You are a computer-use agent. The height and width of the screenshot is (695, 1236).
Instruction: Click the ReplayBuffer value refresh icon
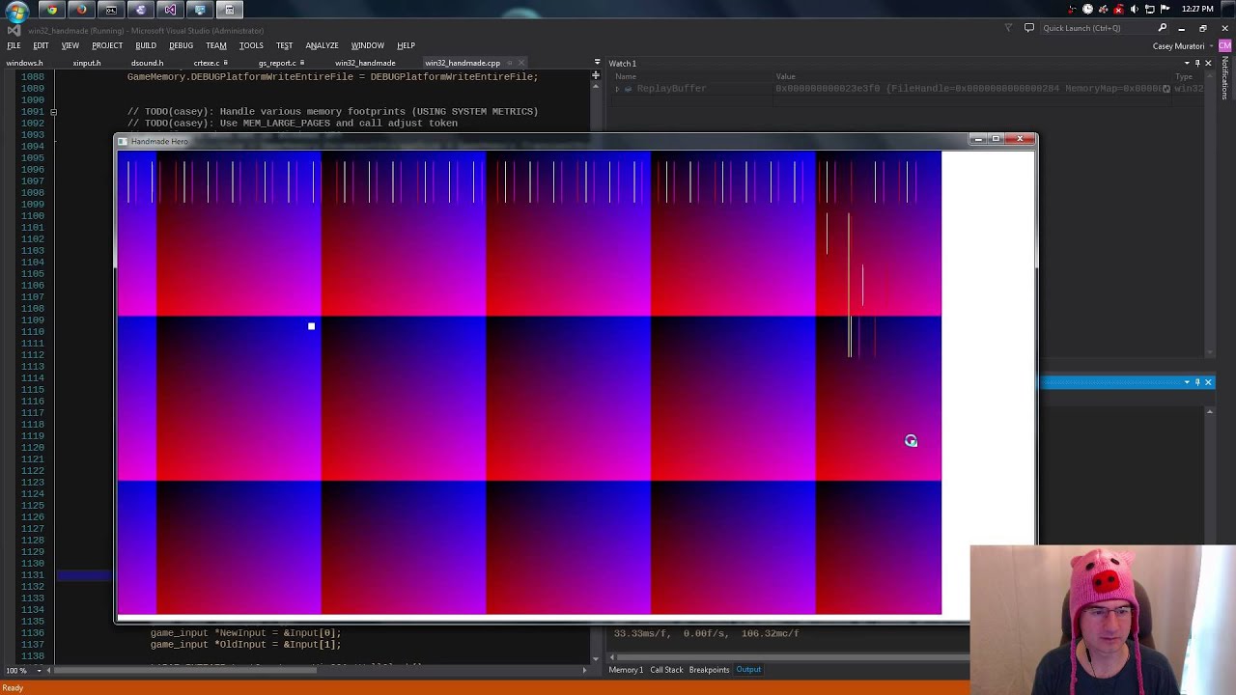tap(1166, 89)
